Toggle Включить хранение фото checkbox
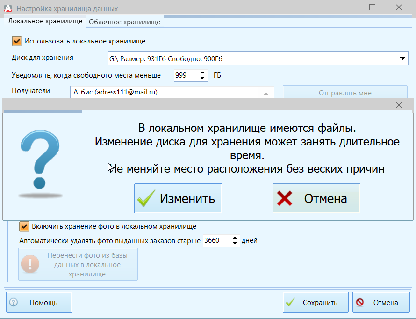Screen dimensions: 416x319 (24, 226)
